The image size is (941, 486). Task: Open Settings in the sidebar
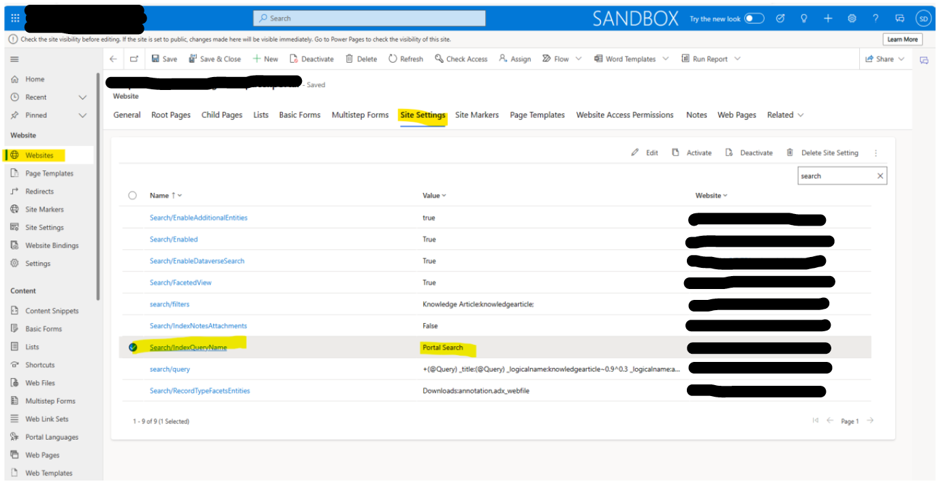coord(37,264)
